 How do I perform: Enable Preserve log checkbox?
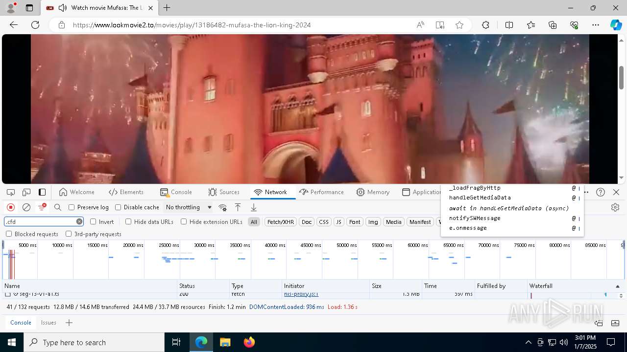[72, 207]
